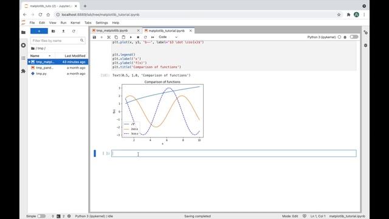Image resolution: width=389 pixels, height=219 pixels.
Task: Create a new folder in file browser
Action: (x=53, y=31)
